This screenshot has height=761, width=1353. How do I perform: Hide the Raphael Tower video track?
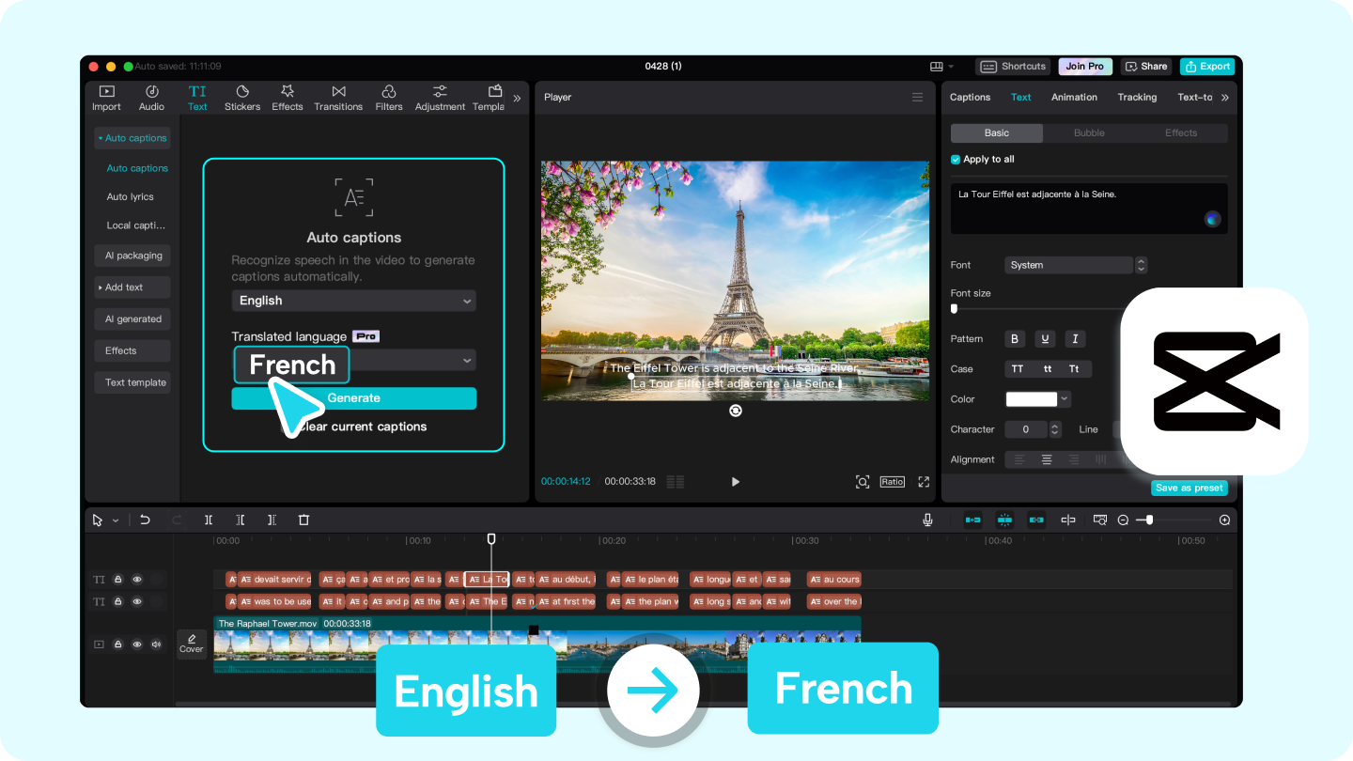137,645
